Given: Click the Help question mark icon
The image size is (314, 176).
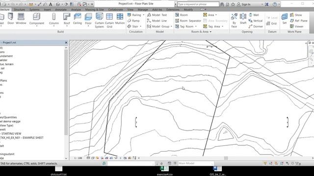Looking at the screenshot, I should (x=275, y=4).
